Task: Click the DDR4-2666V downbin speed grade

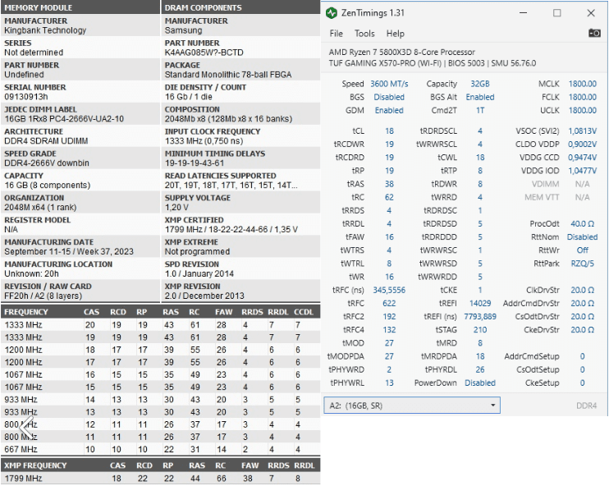Action: pos(47,163)
